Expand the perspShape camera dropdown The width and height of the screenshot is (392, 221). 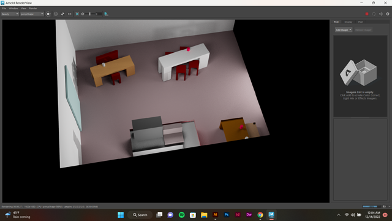point(32,14)
